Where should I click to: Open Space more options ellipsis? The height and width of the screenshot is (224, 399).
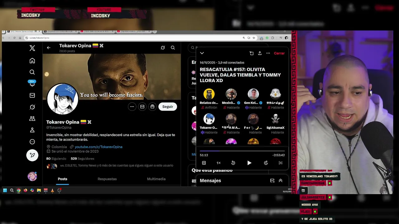pyautogui.click(x=268, y=53)
